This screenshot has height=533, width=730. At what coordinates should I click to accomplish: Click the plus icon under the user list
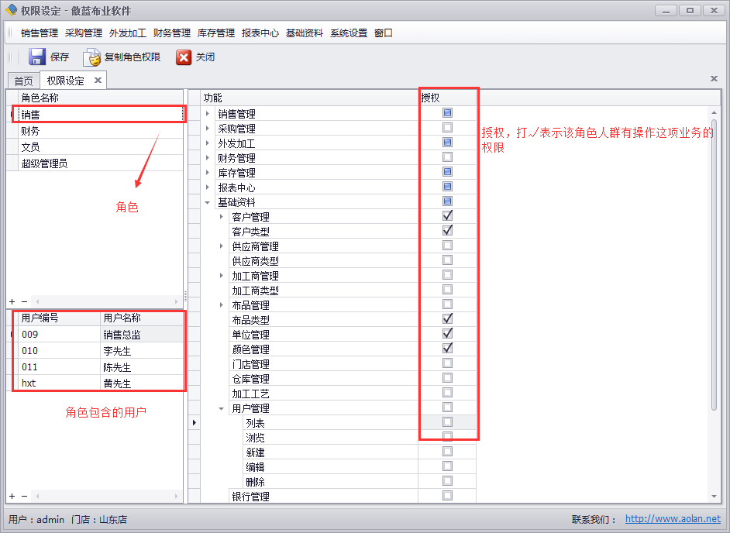(x=11, y=496)
